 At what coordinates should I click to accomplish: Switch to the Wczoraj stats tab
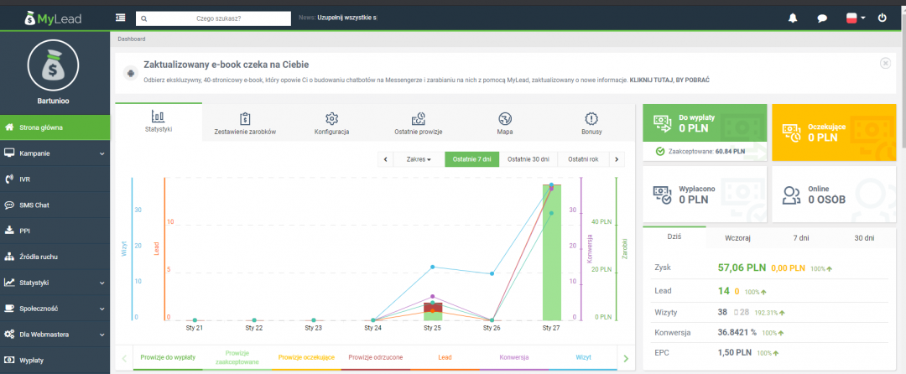(737, 237)
